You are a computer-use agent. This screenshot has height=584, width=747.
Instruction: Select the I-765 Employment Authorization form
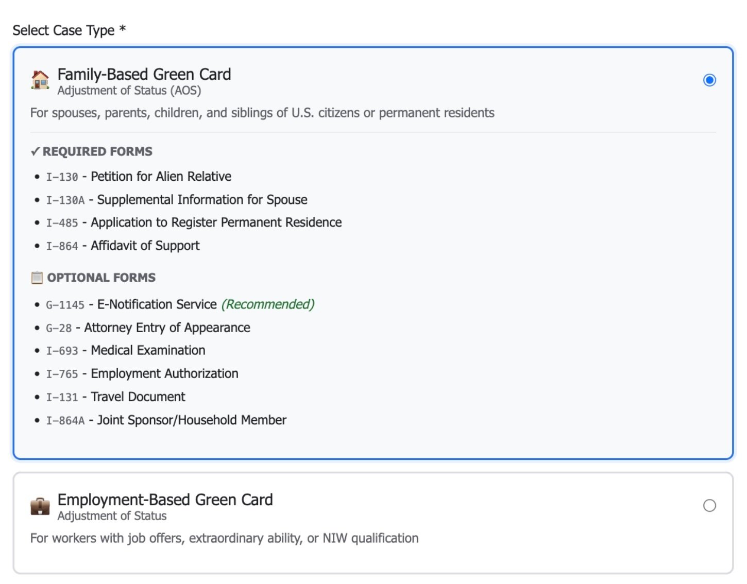142,373
